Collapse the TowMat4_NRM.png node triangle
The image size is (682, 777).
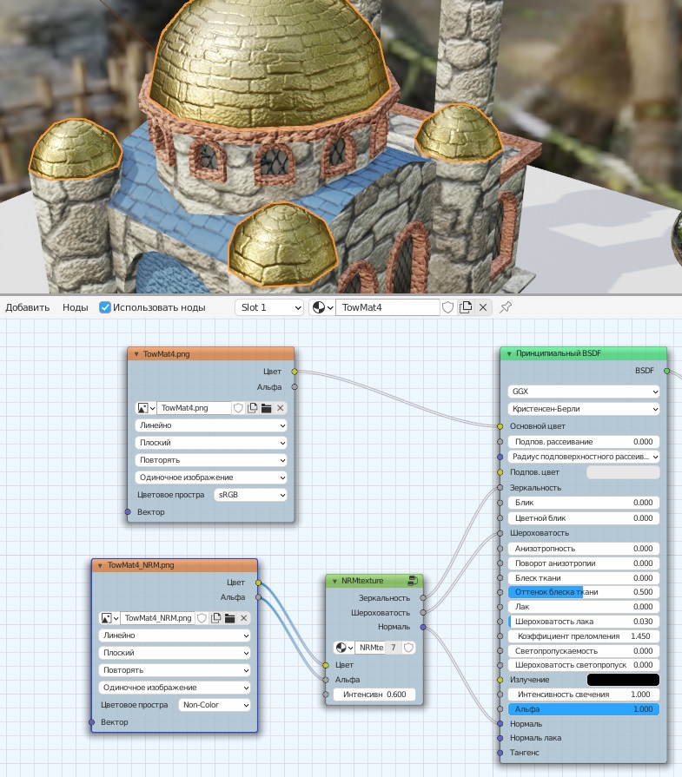100,565
